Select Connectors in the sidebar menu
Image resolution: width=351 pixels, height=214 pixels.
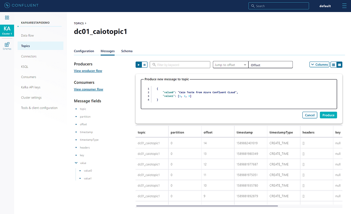(28, 56)
